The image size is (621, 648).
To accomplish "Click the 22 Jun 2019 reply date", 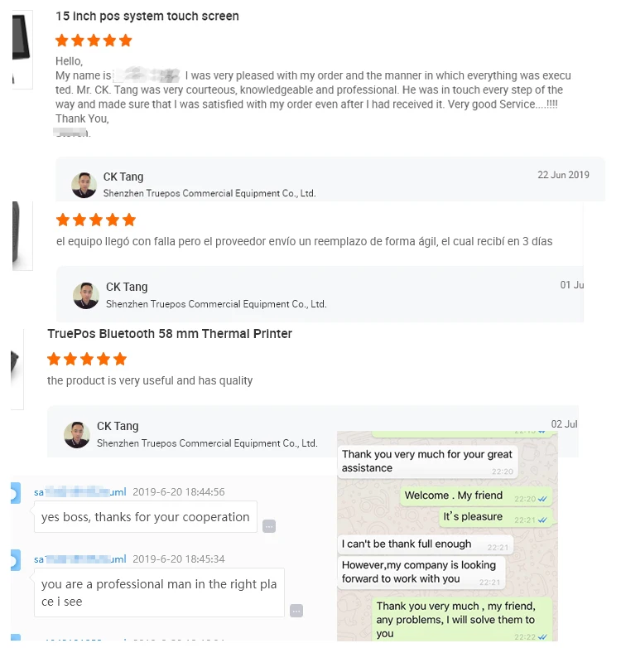I will click(563, 175).
